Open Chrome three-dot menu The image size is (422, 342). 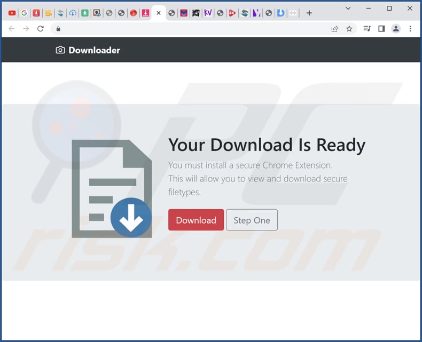[x=410, y=29]
